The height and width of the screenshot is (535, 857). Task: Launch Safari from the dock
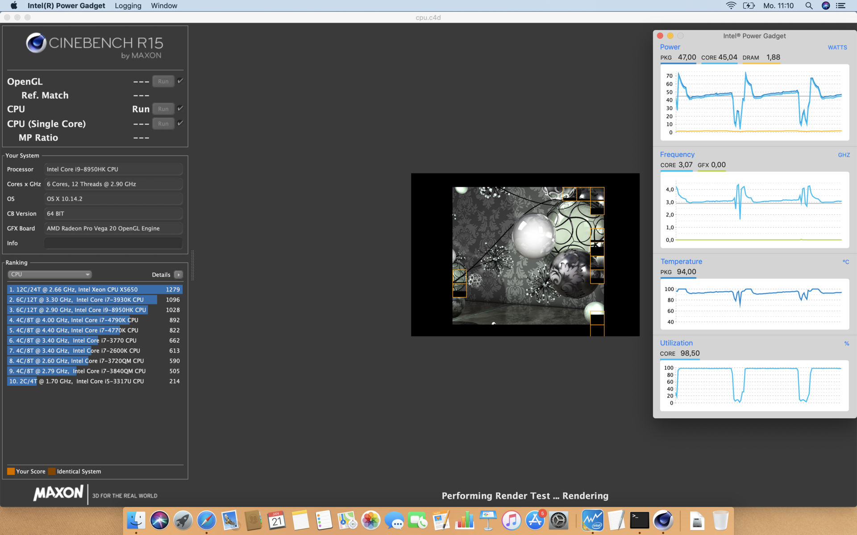pyautogui.click(x=206, y=520)
